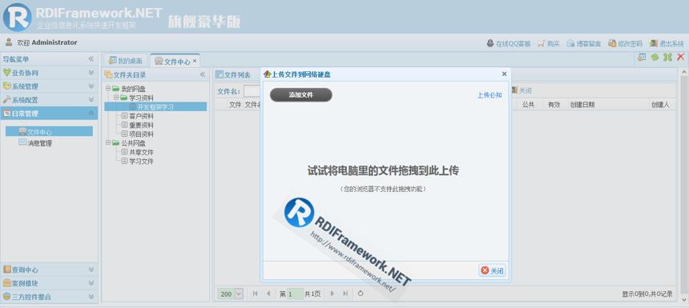The height and width of the screenshot is (308, 689).
Task: Switch to the 我的桌面 tab
Action: (126, 61)
